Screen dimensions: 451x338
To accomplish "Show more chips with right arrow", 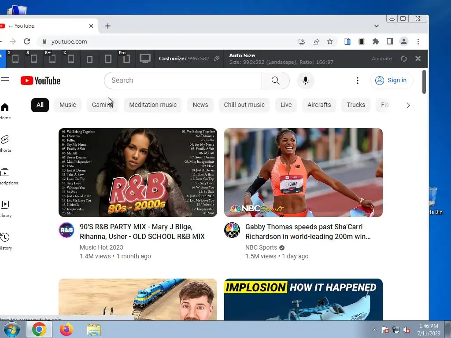I will (408, 105).
